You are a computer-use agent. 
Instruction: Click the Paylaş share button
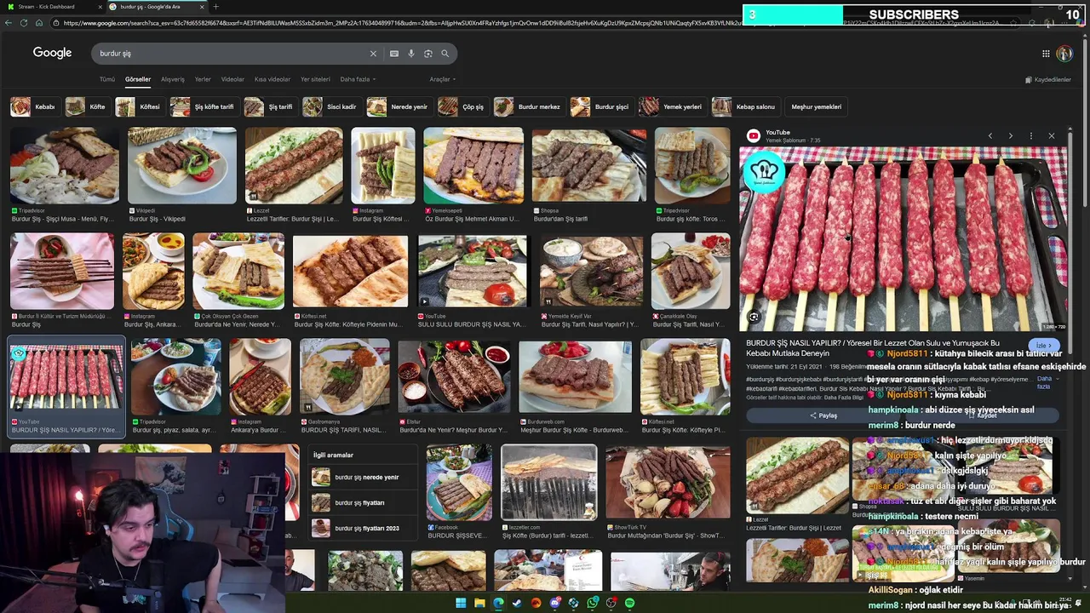click(x=823, y=415)
